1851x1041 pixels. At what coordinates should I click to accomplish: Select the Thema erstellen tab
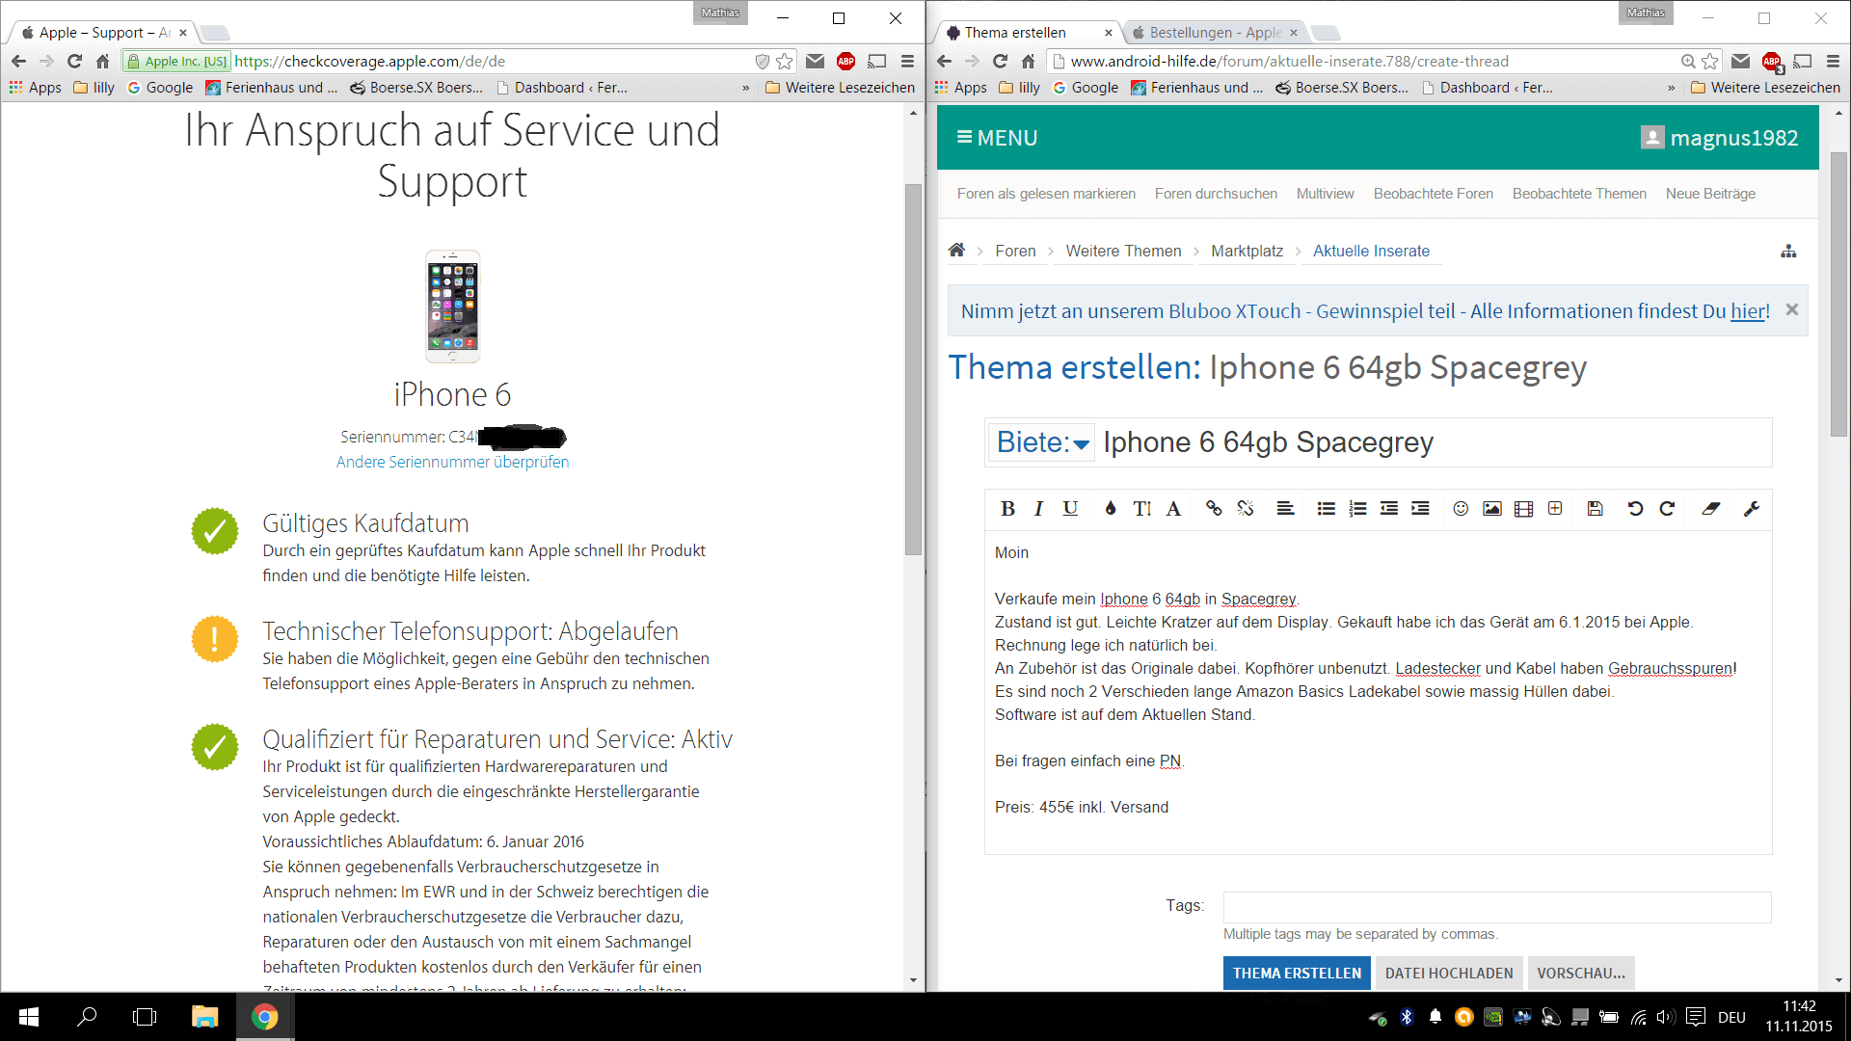click(1027, 33)
